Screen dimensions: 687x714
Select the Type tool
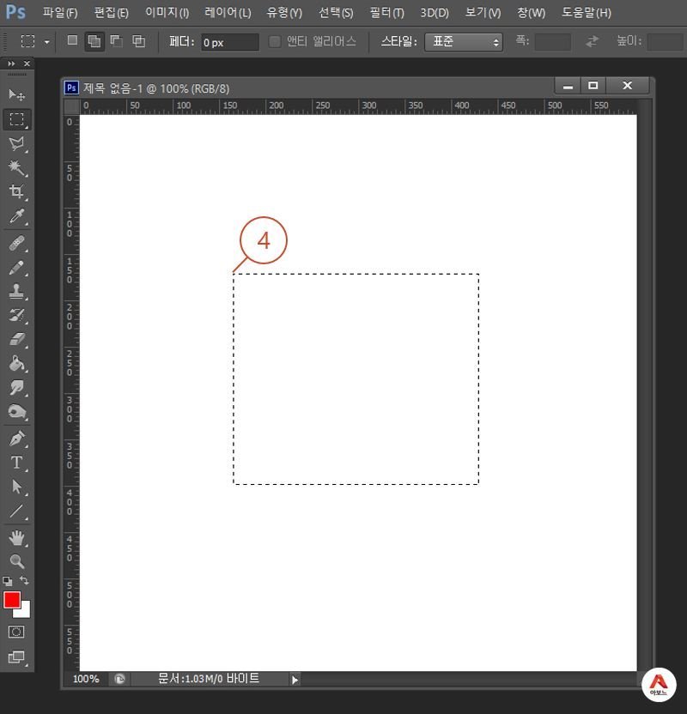pos(17,463)
